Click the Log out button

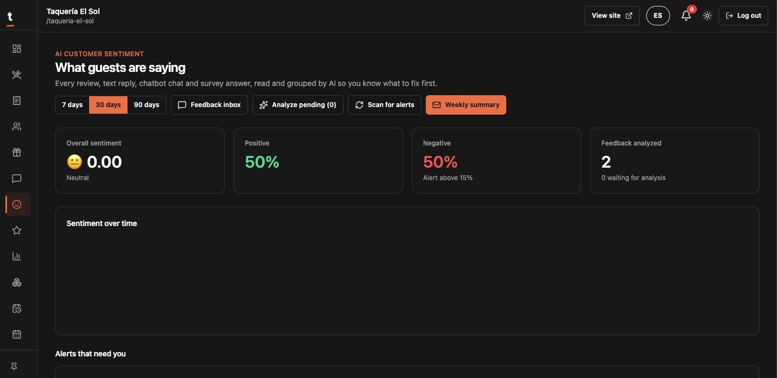pyautogui.click(x=743, y=16)
